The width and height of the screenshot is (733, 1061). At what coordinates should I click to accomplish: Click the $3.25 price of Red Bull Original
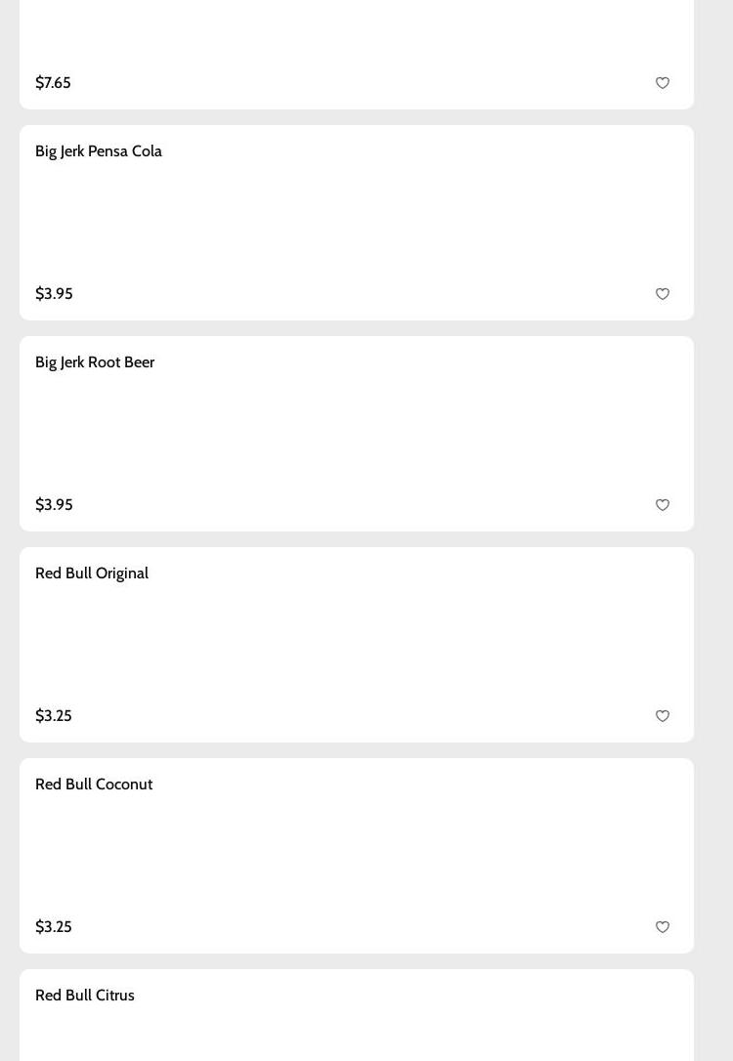pyautogui.click(x=54, y=716)
